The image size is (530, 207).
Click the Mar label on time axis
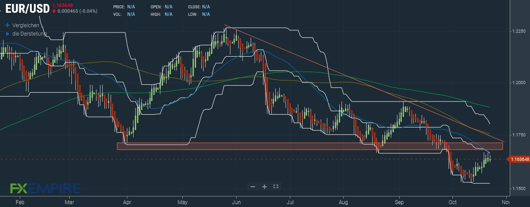click(x=70, y=203)
